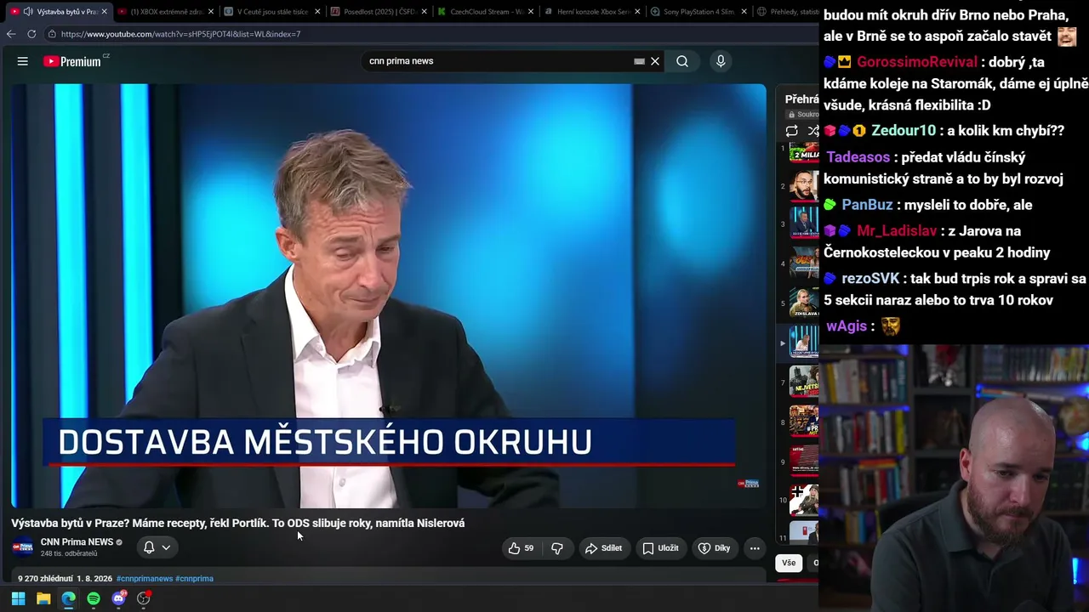This screenshot has width=1089, height=612.
Task: Select the browser address bar URL
Action: point(180,34)
